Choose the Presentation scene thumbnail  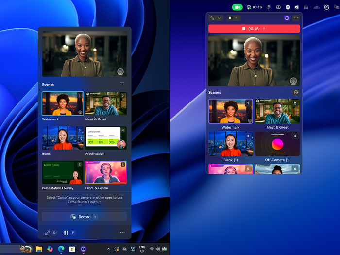pyautogui.click(x=106, y=138)
